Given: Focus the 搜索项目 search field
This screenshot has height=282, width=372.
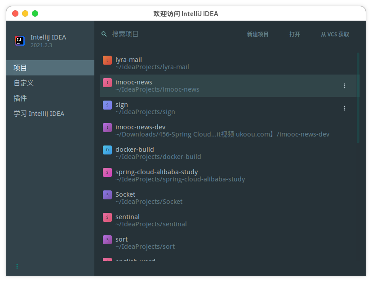Looking at the screenshot, I should pyautogui.click(x=171, y=34).
